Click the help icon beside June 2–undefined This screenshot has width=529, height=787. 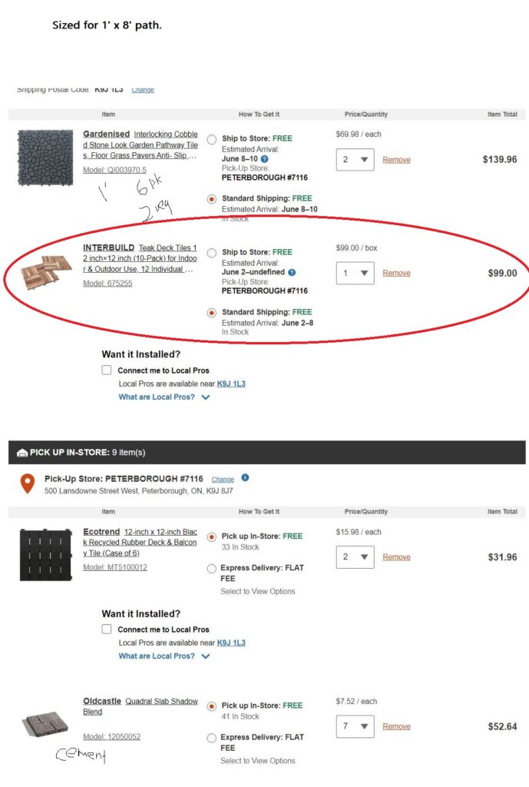click(x=292, y=272)
